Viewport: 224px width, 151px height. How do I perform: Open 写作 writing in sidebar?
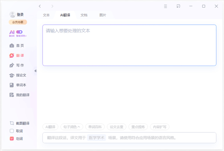[x=16, y=65]
